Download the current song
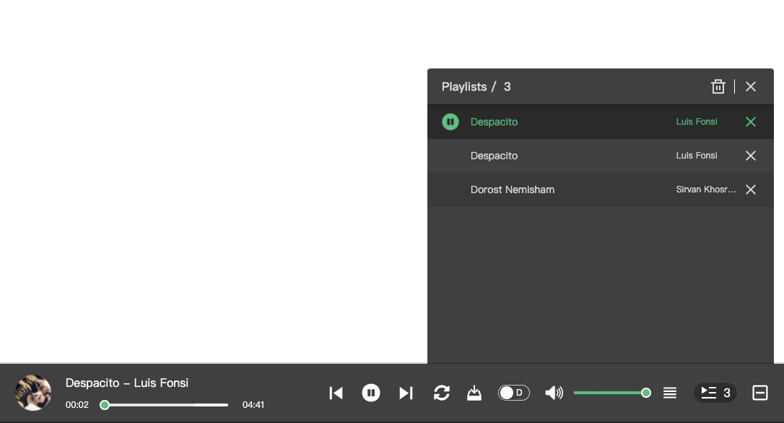This screenshot has height=423, width=784. tap(474, 393)
